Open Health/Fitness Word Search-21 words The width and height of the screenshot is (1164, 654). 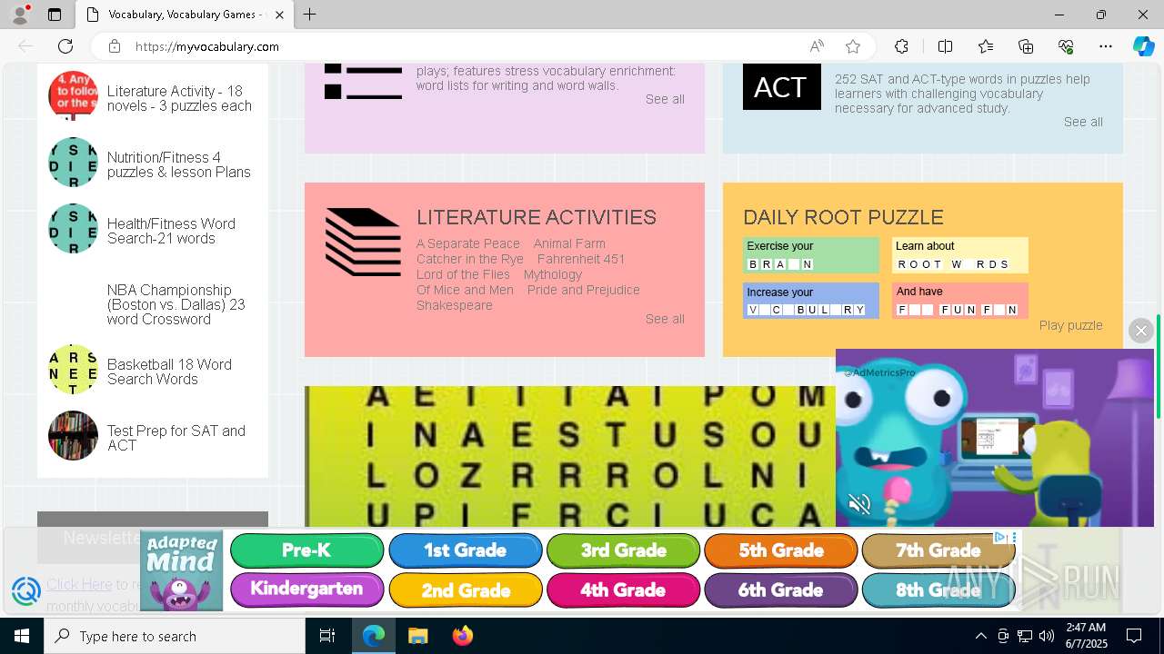point(171,231)
